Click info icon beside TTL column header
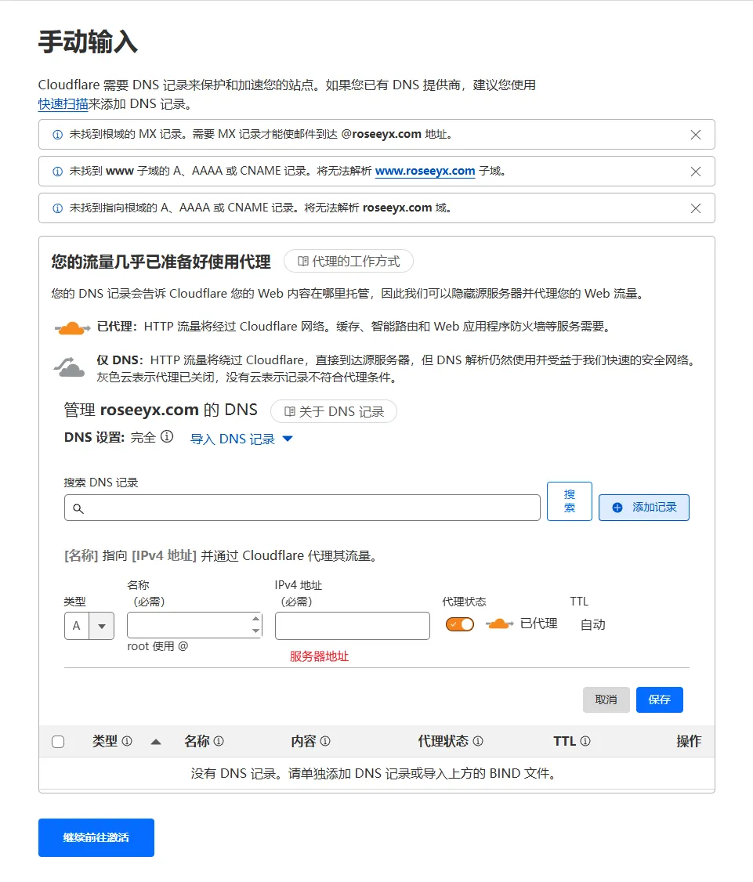The image size is (753, 882). click(x=585, y=741)
